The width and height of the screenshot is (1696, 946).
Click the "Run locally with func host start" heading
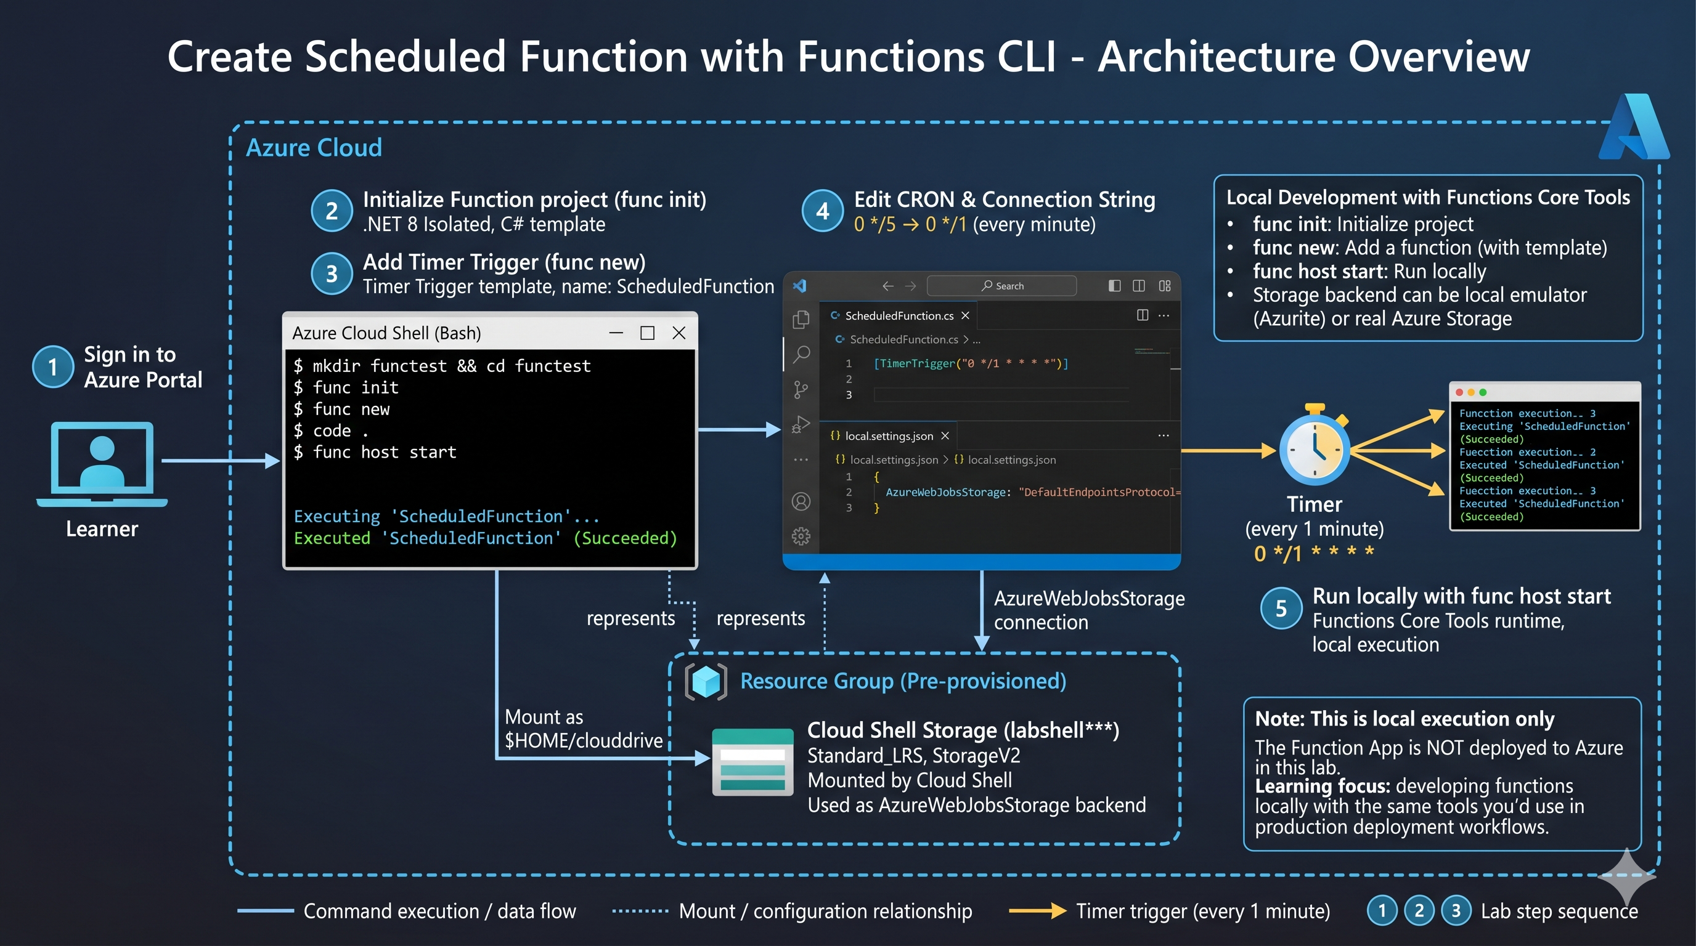[1462, 596]
